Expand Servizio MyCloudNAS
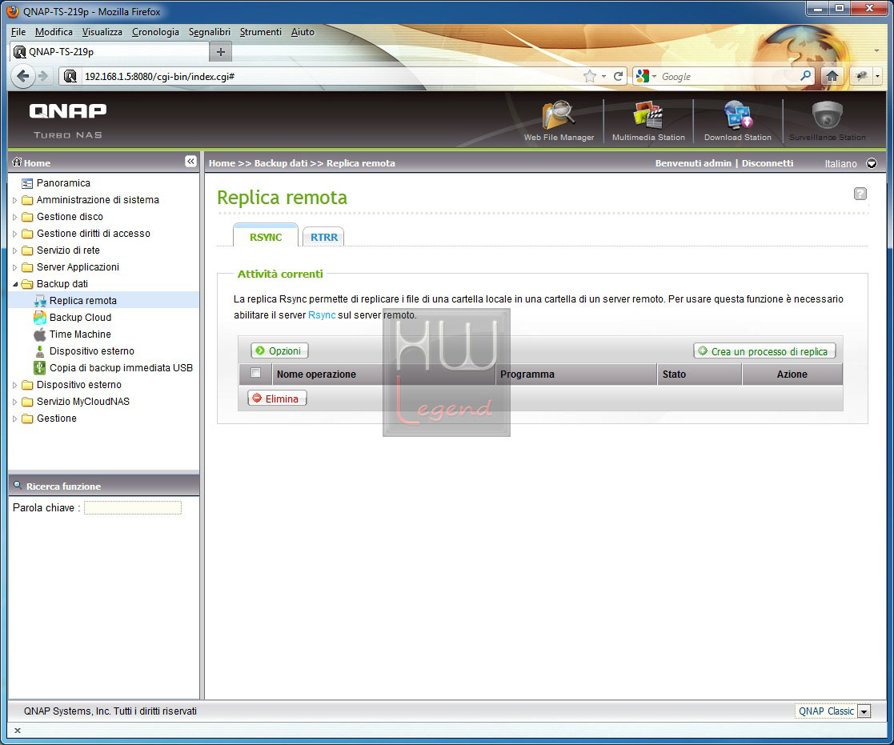Image resolution: width=894 pixels, height=745 pixels. [x=15, y=402]
